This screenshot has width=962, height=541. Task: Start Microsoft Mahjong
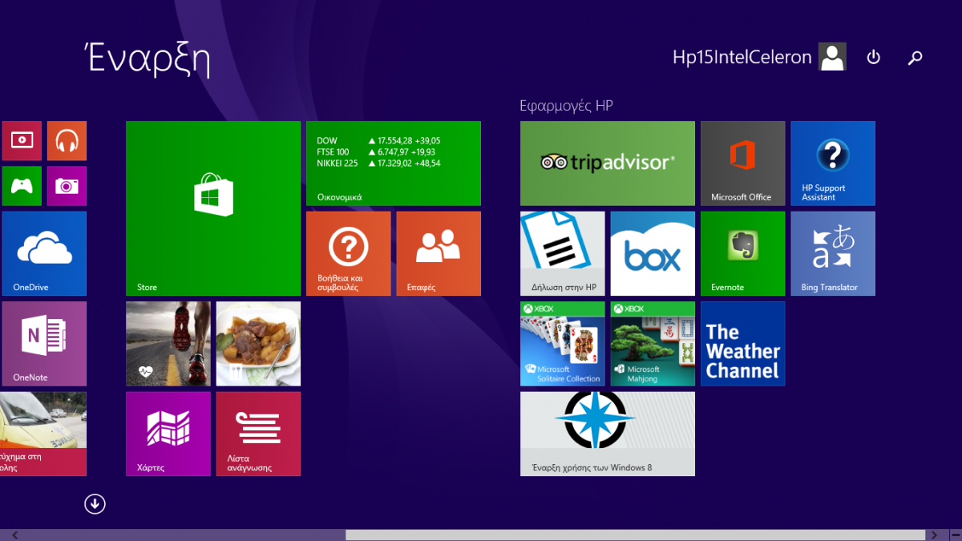click(x=653, y=344)
